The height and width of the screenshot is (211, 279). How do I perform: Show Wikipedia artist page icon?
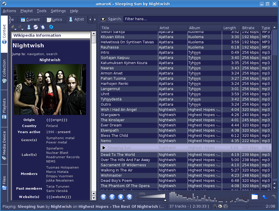point(29,27)
